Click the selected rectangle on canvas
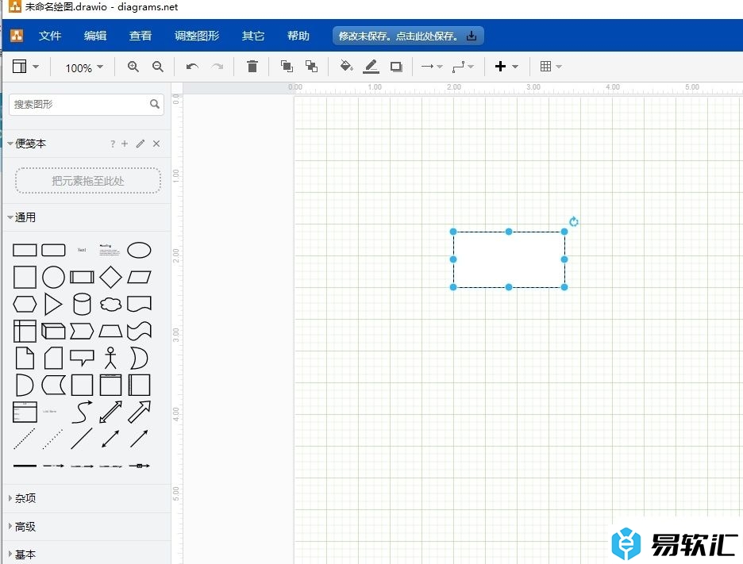Viewport: 743px width, 564px height. (x=509, y=259)
